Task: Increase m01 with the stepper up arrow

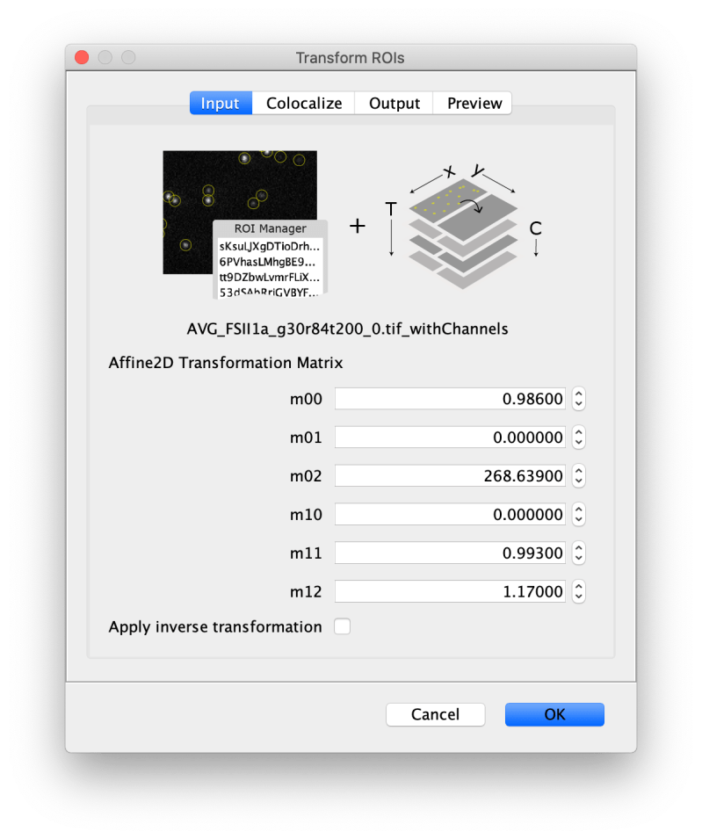Action: coord(578,432)
